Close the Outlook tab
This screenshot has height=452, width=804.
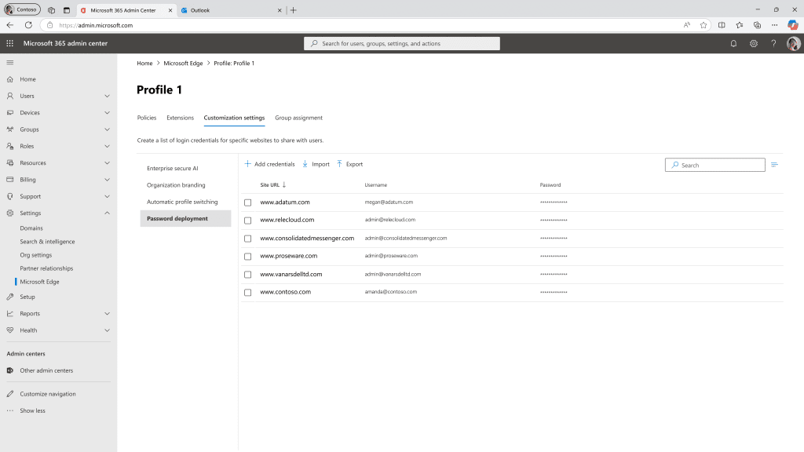point(280,10)
